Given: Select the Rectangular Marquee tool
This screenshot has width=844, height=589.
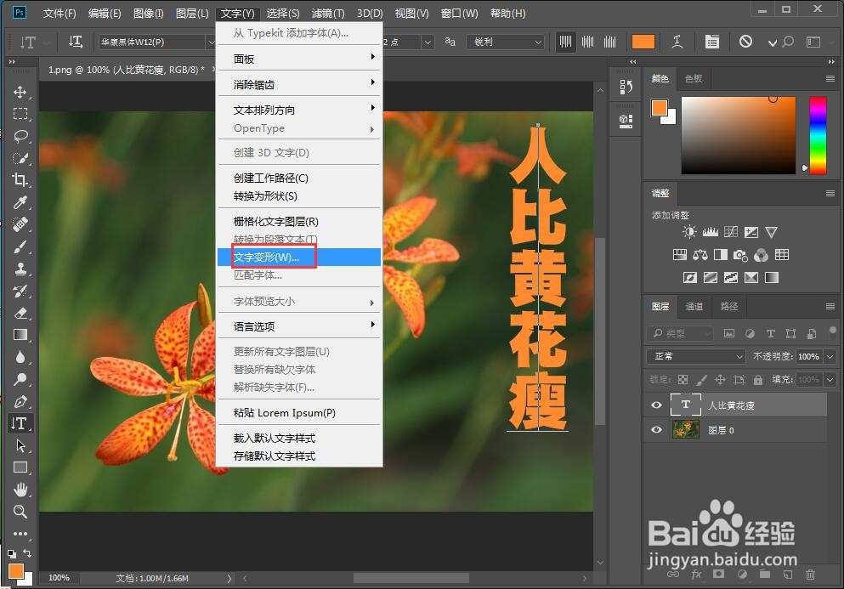Looking at the screenshot, I should pyautogui.click(x=20, y=114).
